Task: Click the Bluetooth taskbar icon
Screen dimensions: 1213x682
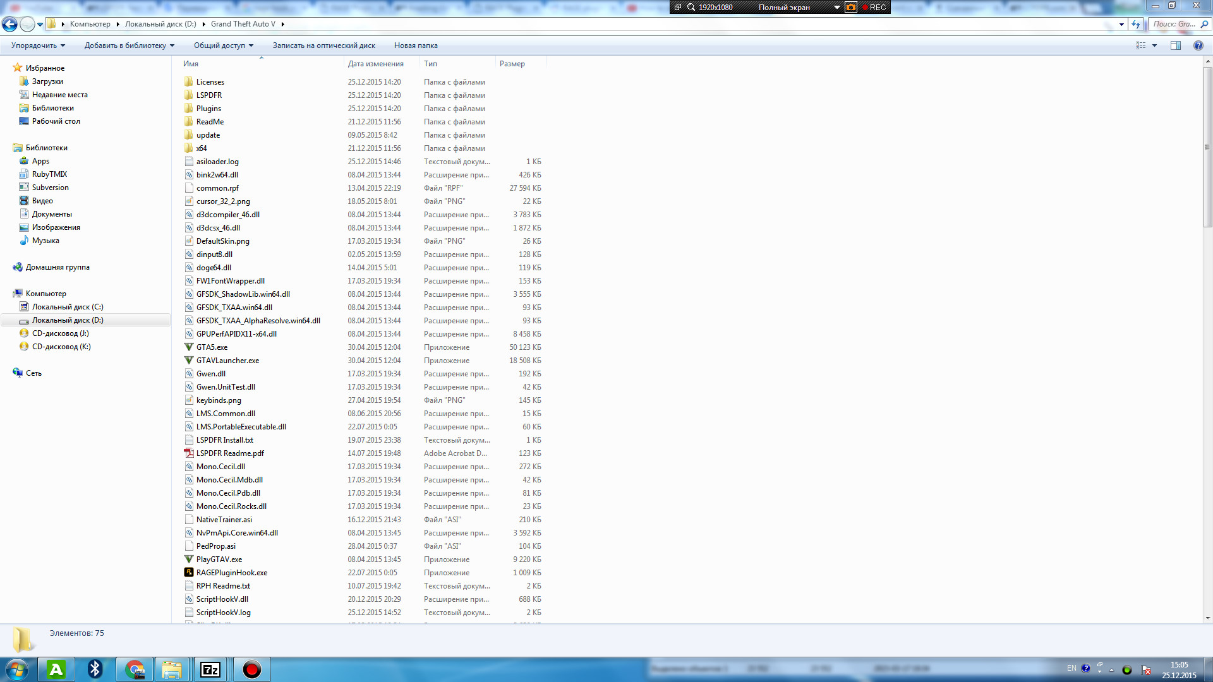Action: 95,669
